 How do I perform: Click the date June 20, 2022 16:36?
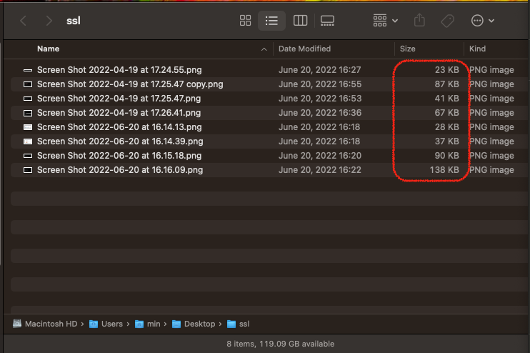[320, 113]
